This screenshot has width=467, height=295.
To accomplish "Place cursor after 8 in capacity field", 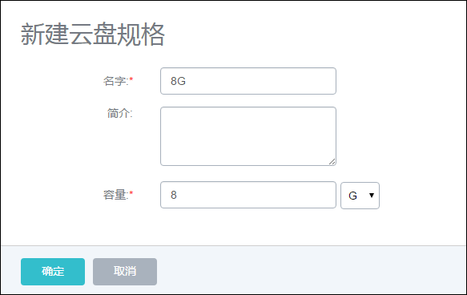I will pos(177,195).
